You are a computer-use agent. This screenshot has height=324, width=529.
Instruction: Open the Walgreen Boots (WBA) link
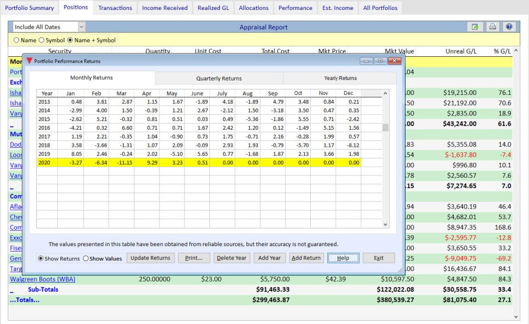click(x=42, y=279)
